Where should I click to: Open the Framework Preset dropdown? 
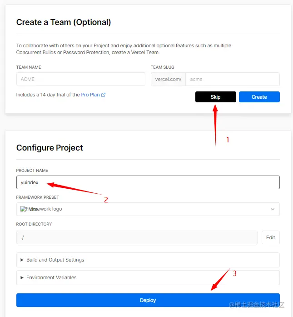[148, 209]
